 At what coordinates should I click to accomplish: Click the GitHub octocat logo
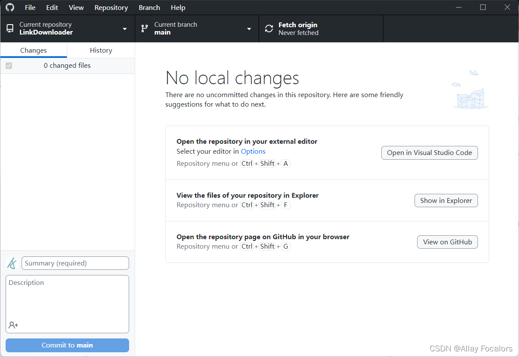(x=9, y=7)
